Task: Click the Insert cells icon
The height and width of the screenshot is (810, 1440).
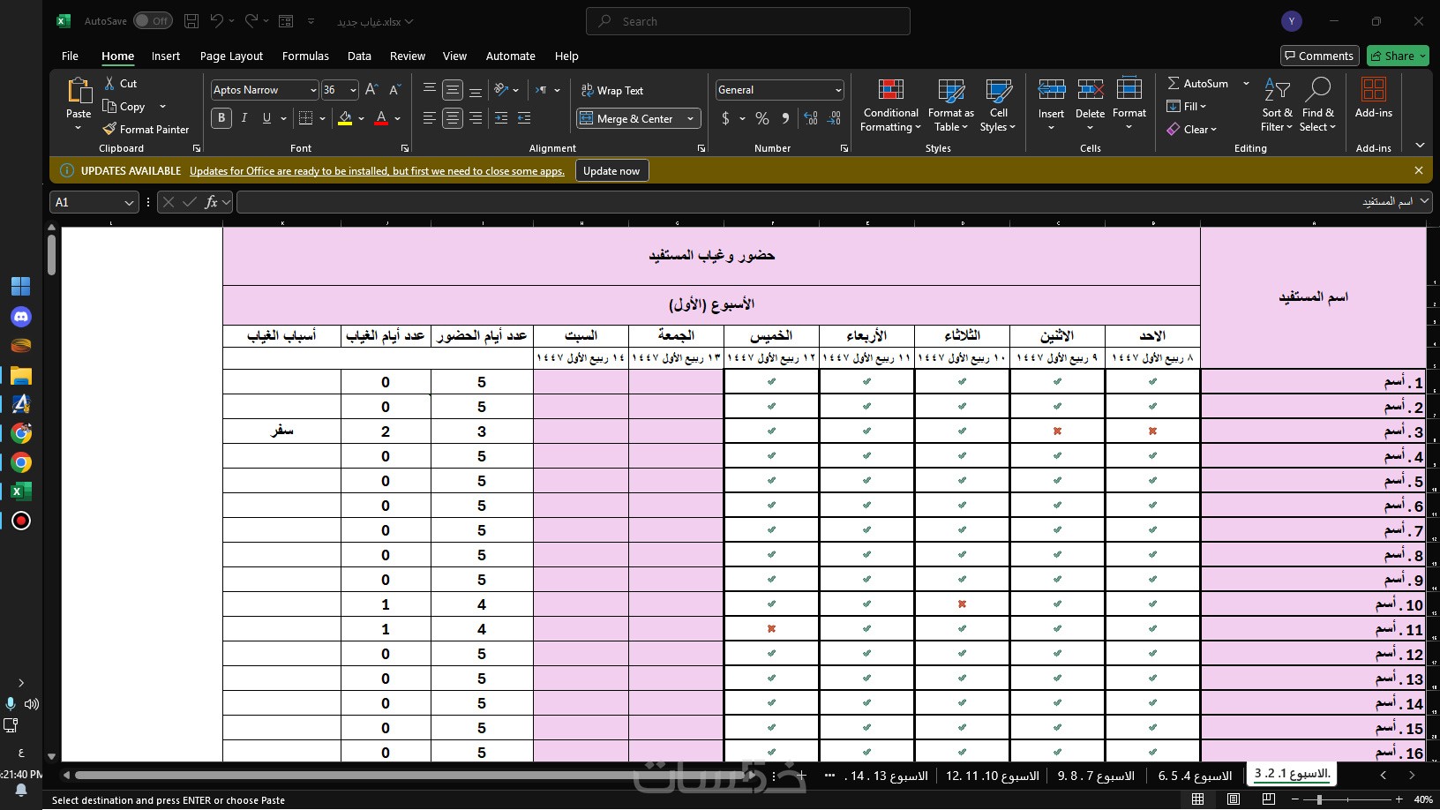Action: point(1051,90)
